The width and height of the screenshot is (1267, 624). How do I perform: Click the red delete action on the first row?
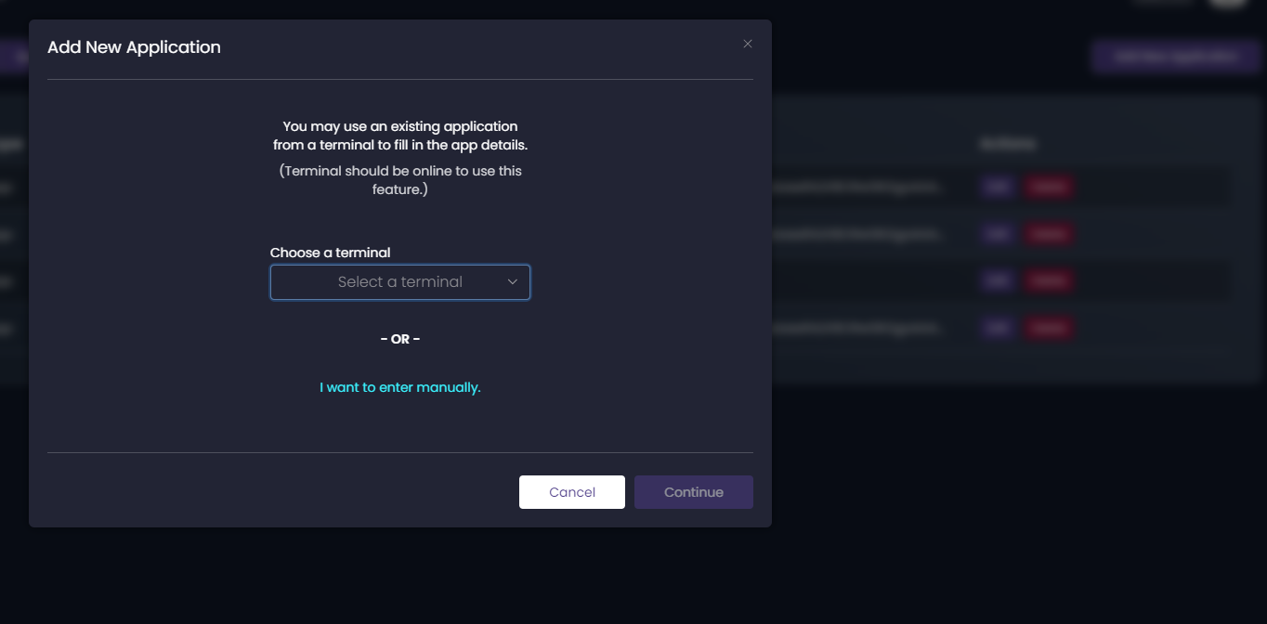point(1048,187)
